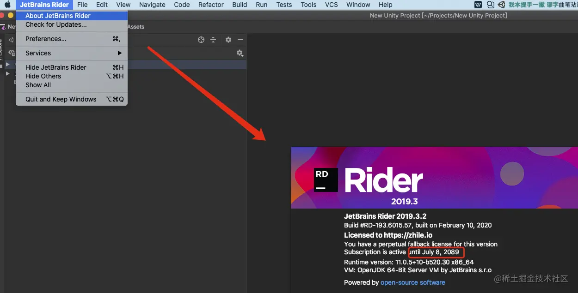Click the JetBrains Rider application menu
Image resolution: width=578 pixels, height=293 pixels.
click(44, 5)
